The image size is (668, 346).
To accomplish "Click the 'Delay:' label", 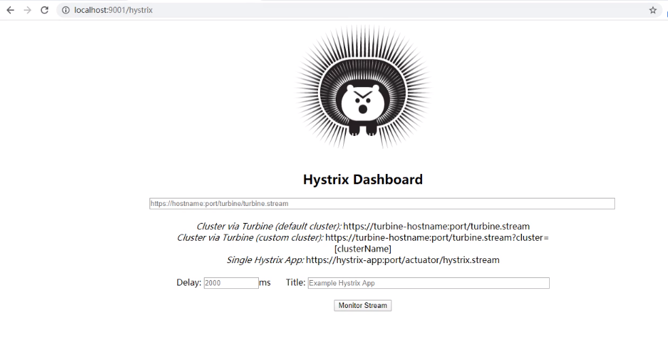I will click(189, 283).
